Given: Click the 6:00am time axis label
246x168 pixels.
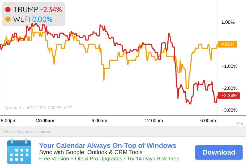Looking at the screenshot, I should coord(99,120).
